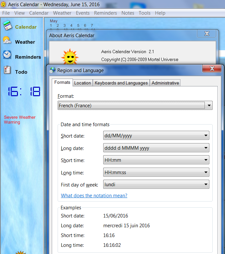
Task: Open the Weather sun-cloud icon
Action: coord(7,40)
